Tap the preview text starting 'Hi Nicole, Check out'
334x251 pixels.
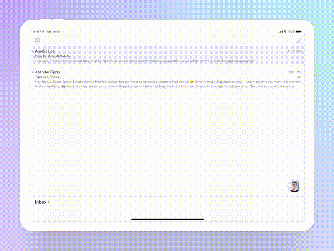[x=144, y=61]
